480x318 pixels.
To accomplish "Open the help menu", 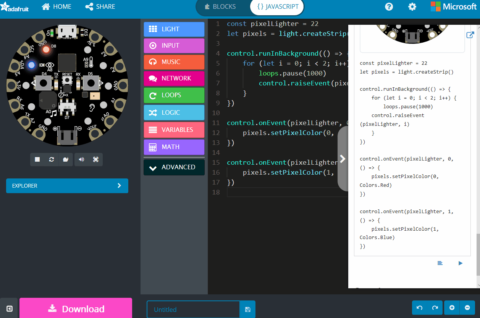I will click(x=389, y=6).
